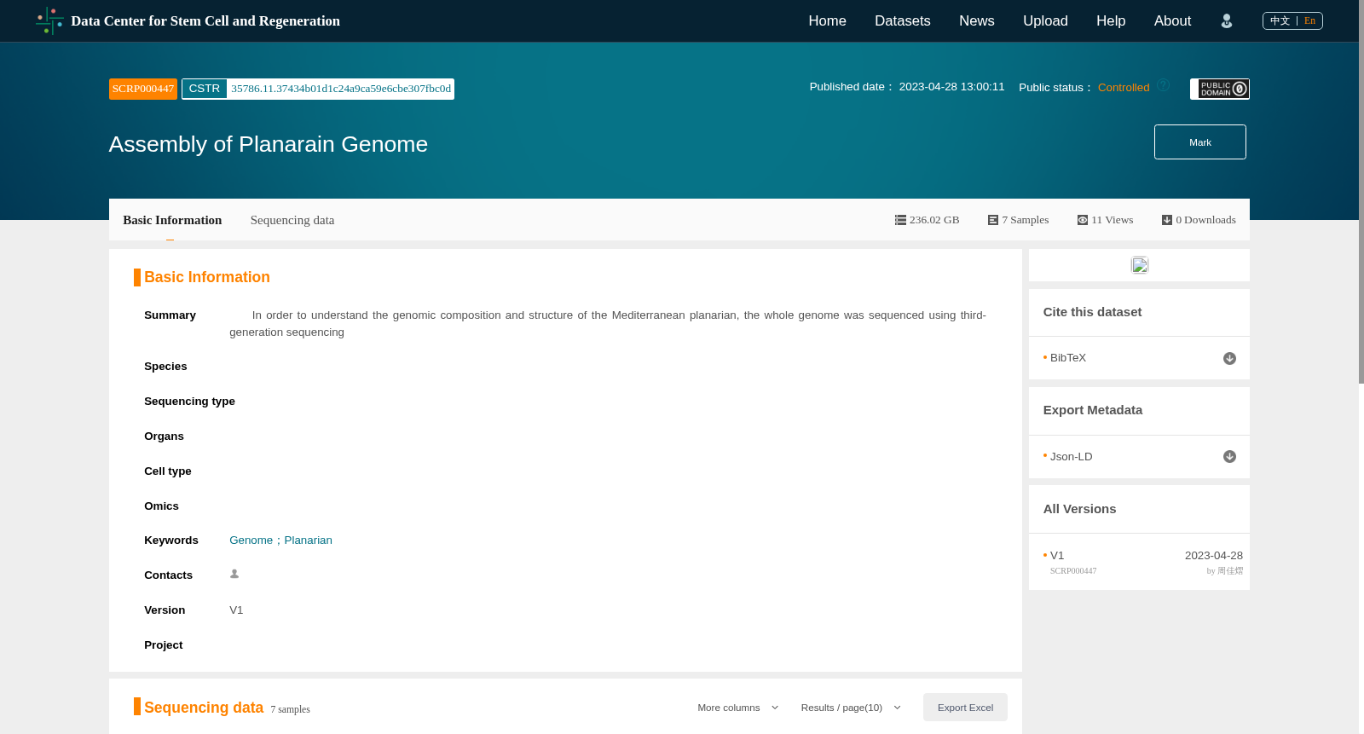The image size is (1364, 734).
Task: Open the Planarian keyword link
Action: coord(308,540)
